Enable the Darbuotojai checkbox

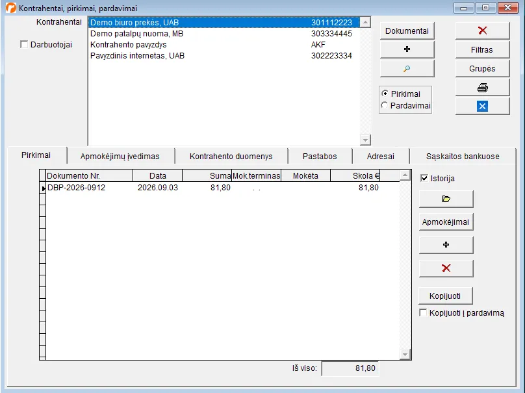coord(24,45)
